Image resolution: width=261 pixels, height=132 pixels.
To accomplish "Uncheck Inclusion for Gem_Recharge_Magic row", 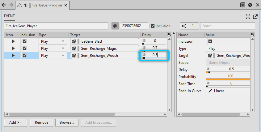I will (x=25, y=48).
